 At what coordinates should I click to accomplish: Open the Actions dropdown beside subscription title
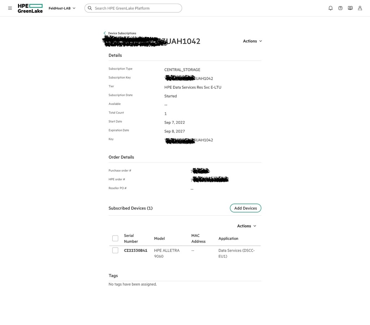(253, 41)
